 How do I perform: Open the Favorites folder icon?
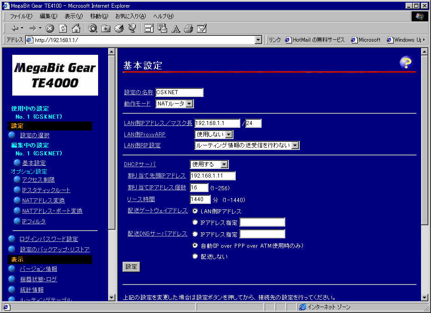pyautogui.click(x=106, y=28)
